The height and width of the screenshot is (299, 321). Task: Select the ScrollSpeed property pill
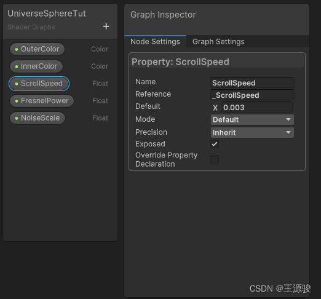pyautogui.click(x=39, y=84)
